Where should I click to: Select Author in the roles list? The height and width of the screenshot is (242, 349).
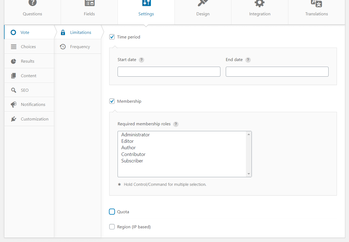182,148
